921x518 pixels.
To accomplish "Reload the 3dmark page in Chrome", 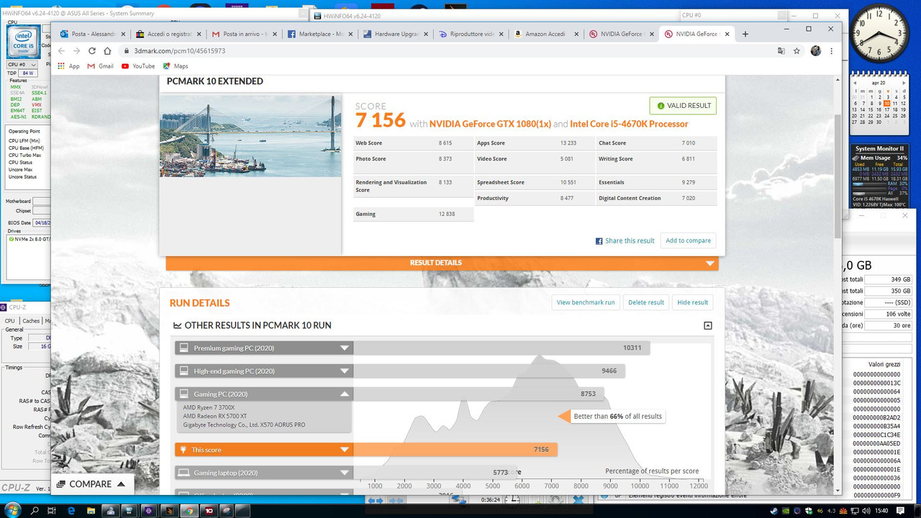I will [92, 51].
